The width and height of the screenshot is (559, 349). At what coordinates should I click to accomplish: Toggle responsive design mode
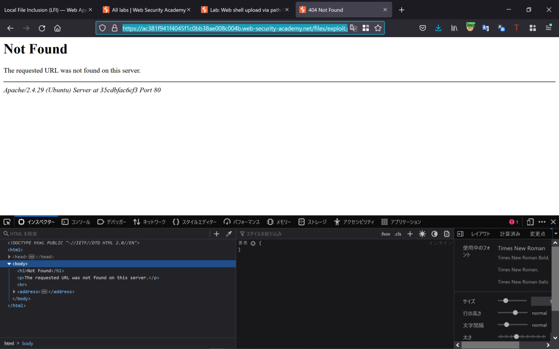pos(530,222)
